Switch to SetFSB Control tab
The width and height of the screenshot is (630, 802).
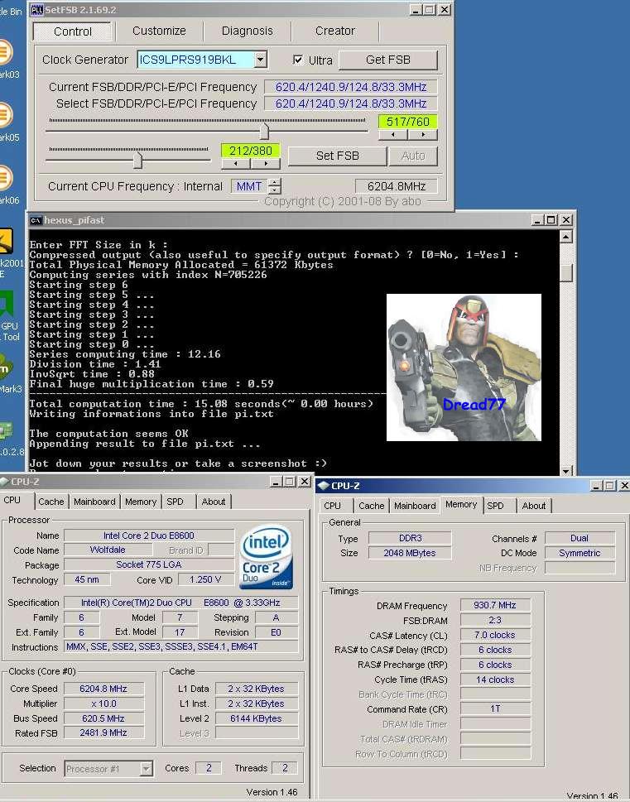point(72,31)
